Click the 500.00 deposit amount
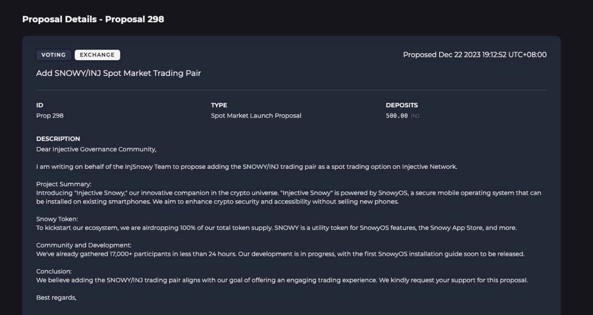 pos(397,116)
